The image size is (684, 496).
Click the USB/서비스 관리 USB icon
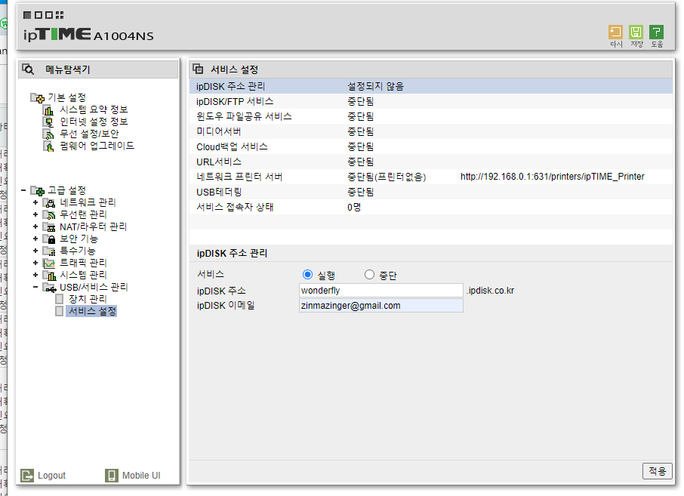tap(49, 288)
